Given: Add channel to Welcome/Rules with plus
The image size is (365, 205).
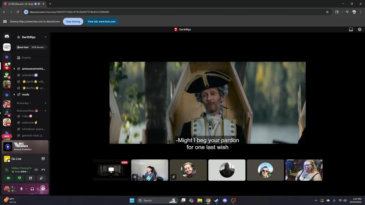Looking at the screenshot, I should pyautogui.click(x=45, y=111).
